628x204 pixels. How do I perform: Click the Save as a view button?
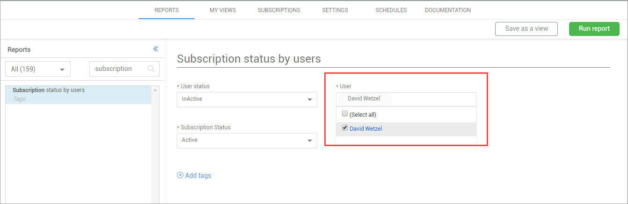(x=526, y=29)
